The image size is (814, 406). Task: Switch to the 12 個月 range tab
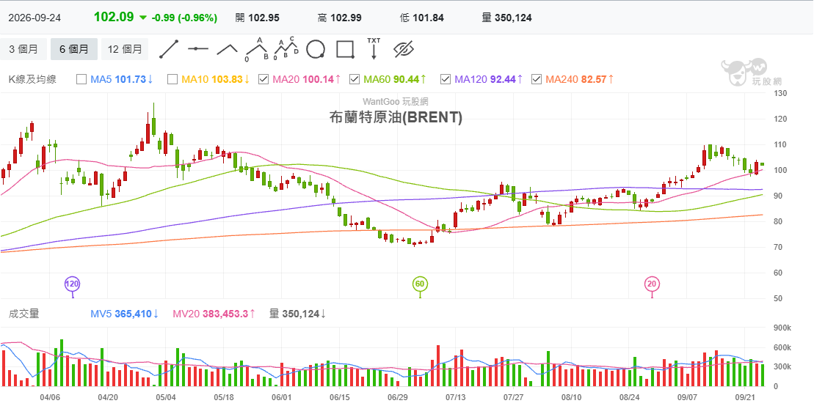pos(125,49)
